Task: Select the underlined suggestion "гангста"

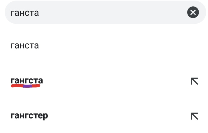Action: coord(27,80)
